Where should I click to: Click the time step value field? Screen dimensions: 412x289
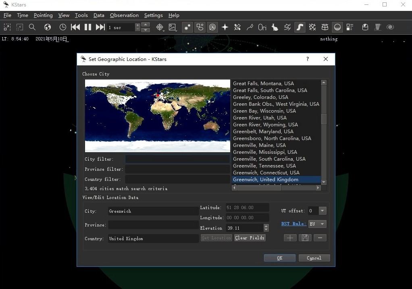click(121, 27)
